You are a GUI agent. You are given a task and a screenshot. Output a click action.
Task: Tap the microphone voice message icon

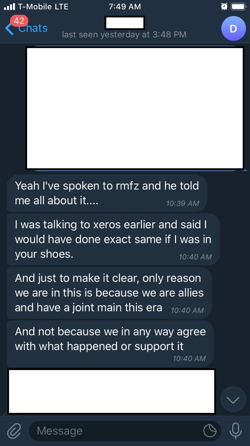point(235,431)
